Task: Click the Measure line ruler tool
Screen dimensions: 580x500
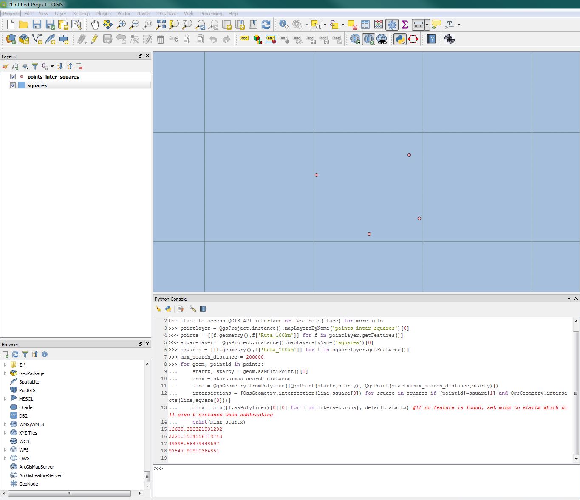Action: [418, 24]
